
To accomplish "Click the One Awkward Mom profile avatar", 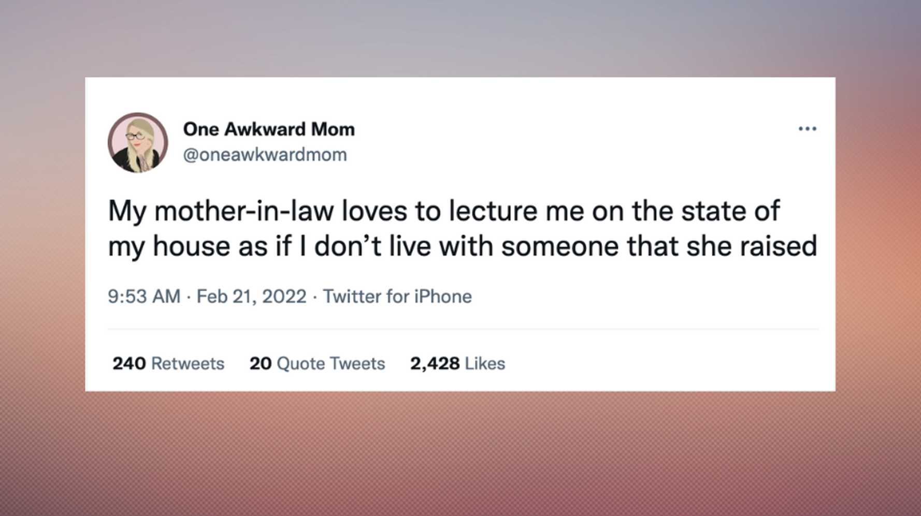I will [138, 143].
